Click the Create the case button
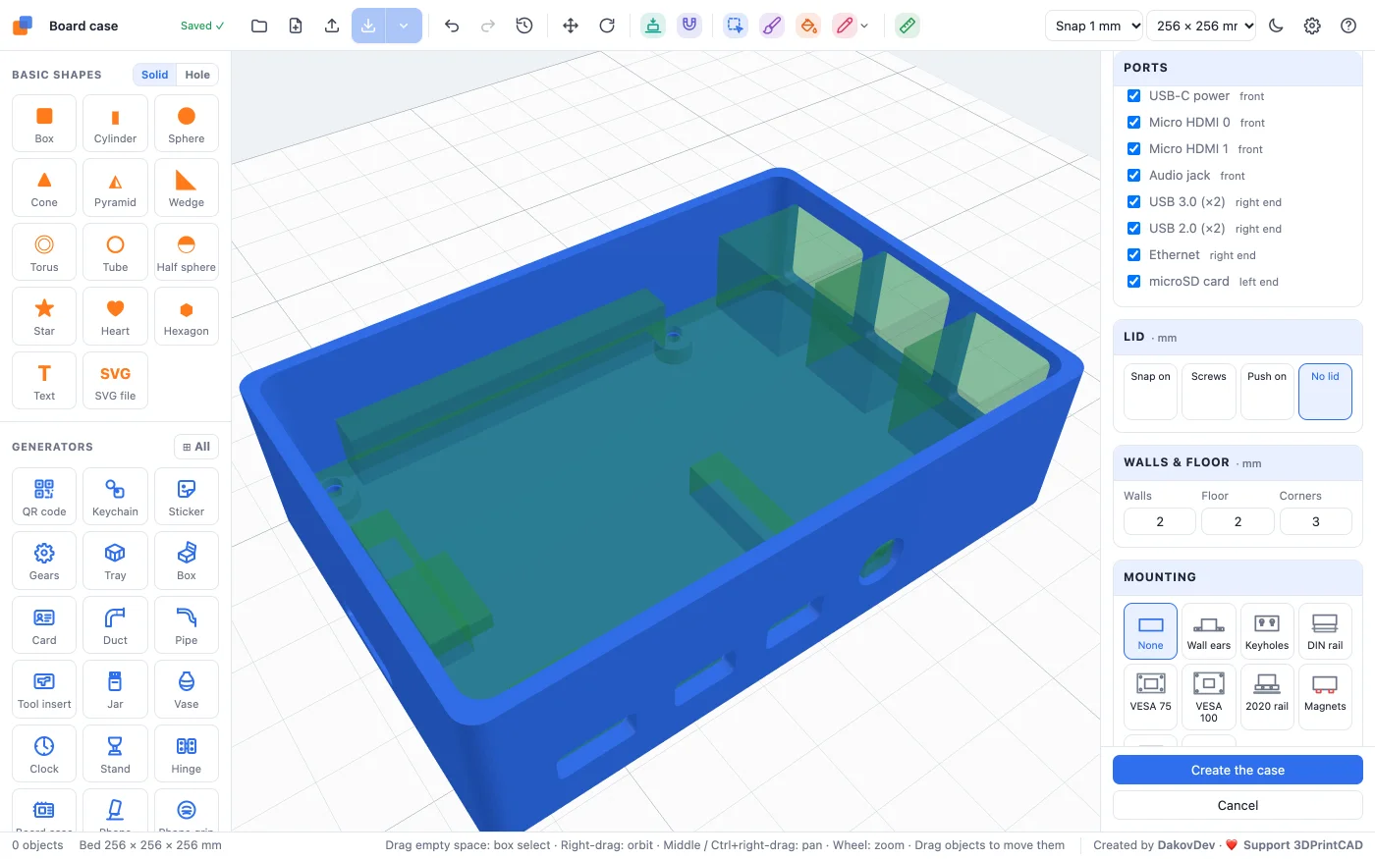The width and height of the screenshot is (1375, 859). point(1237,770)
